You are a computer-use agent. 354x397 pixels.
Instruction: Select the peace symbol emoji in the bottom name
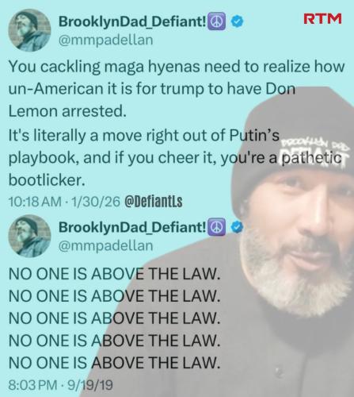point(217,227)
